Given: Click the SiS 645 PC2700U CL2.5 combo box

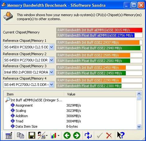Looking at the screenshot, I should point(29,85).
